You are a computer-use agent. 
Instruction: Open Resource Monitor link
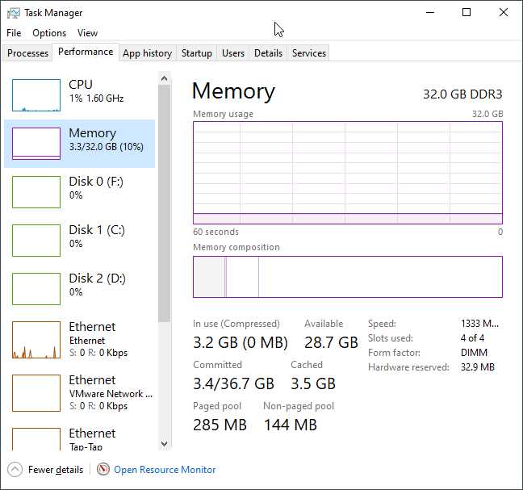coord(165,469)
